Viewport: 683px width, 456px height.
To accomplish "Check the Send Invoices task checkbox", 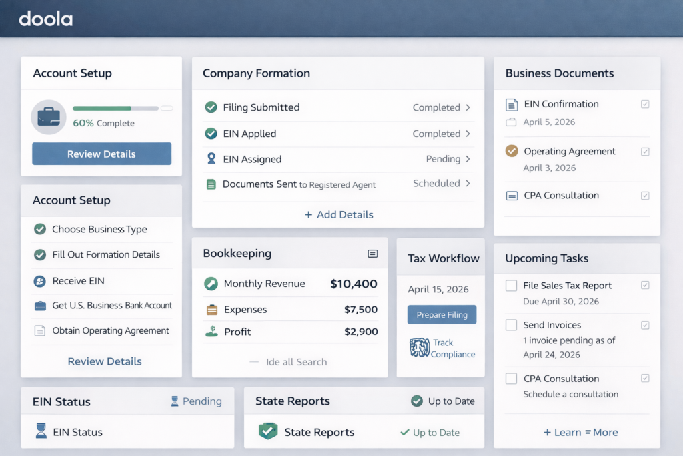I will 511,325.
